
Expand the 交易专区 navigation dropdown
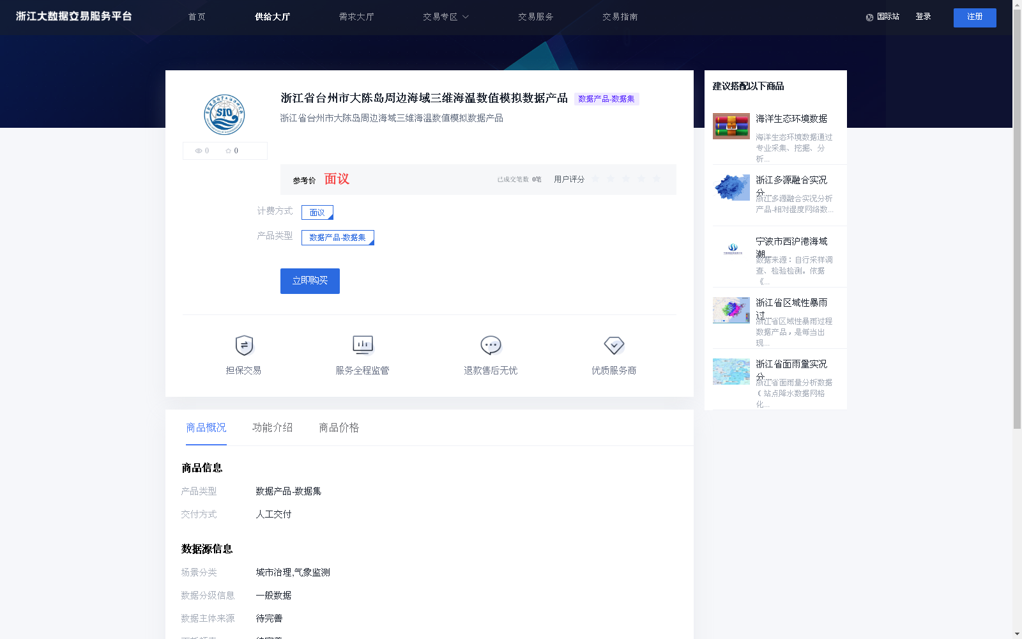(445, 17)
